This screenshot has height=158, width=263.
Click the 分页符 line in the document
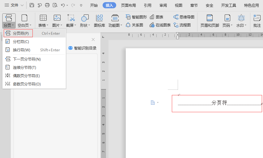click(x=219, y=103)
